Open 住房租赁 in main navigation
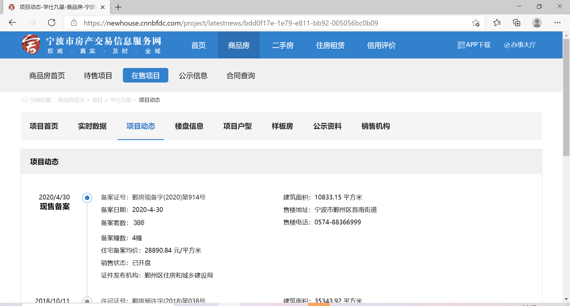The height and width of the screenshot is (306, 570). [330, 45]
